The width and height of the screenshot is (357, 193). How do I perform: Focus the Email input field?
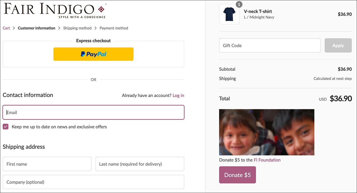(x=93, y=112)
